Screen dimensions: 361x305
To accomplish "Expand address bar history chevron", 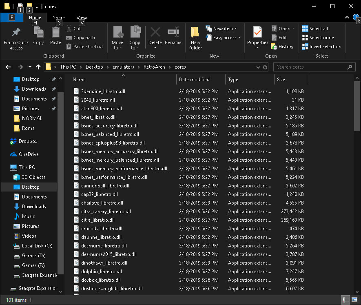I will point(258,67).
